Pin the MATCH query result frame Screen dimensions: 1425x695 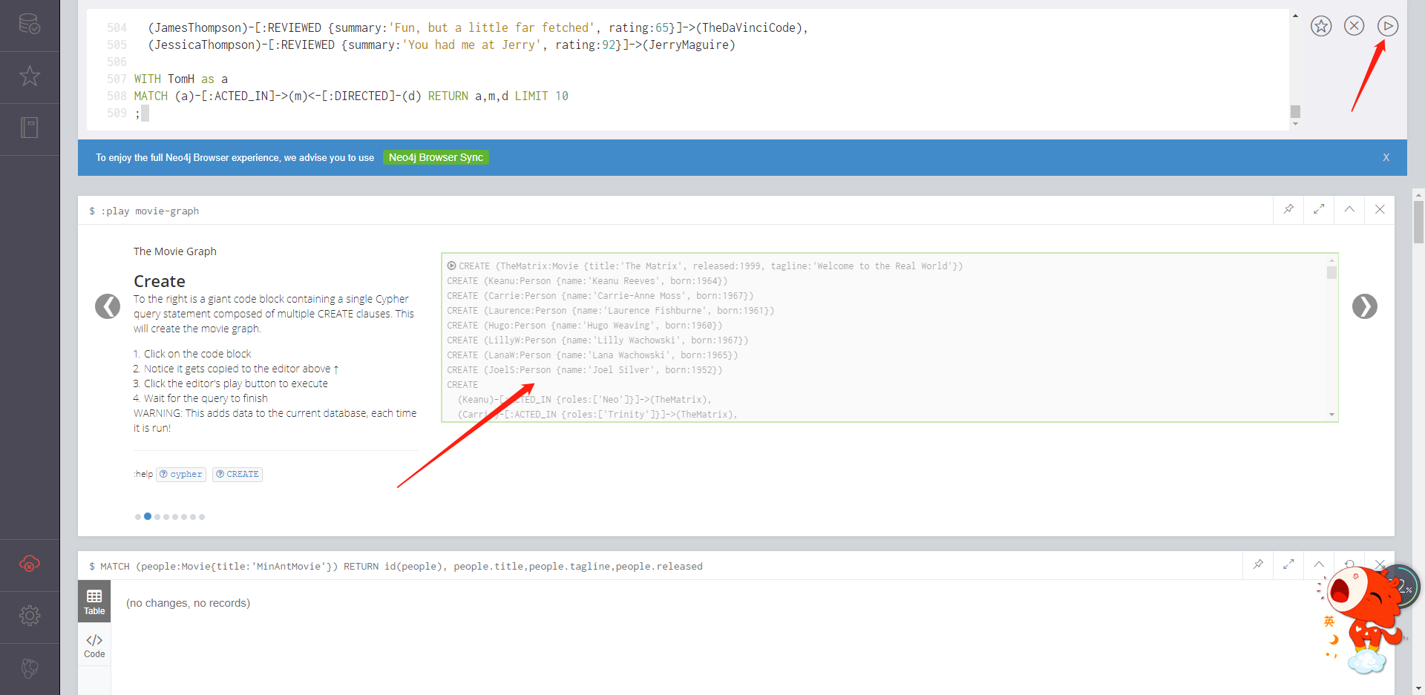click(x=1258, y=565)
